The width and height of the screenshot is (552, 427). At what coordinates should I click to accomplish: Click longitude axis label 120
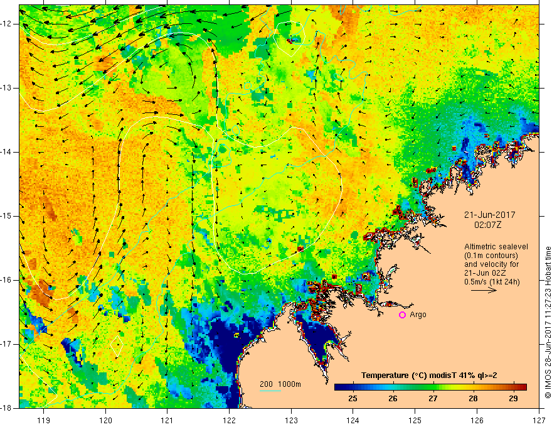click(105, 420)
